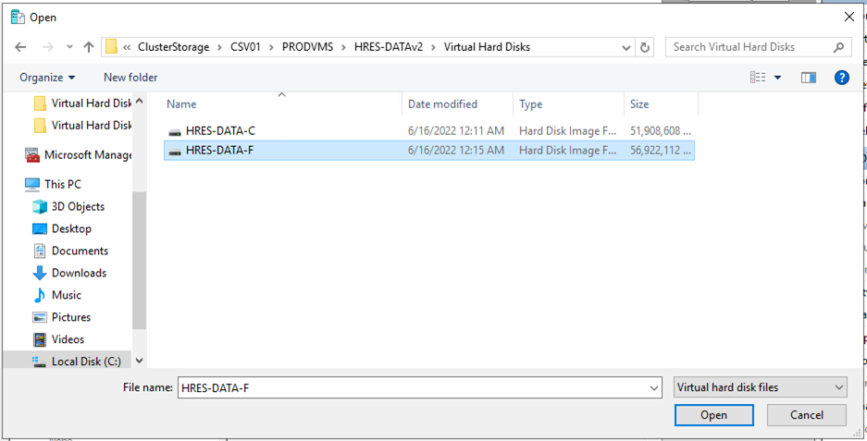Click the File name input field
This screenshot has height=441, width=867.
click(418, 388)
